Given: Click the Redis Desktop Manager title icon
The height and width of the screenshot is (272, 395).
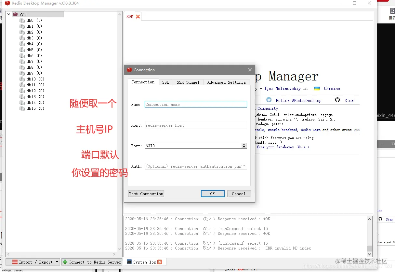Looking at the screenshot, I should pyautogui.click(x=7, y=3).
